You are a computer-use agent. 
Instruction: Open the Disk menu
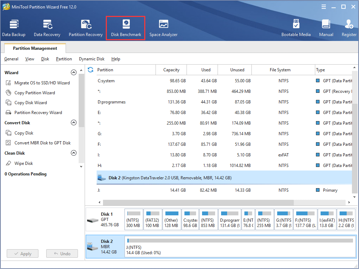tap(45, 59)
